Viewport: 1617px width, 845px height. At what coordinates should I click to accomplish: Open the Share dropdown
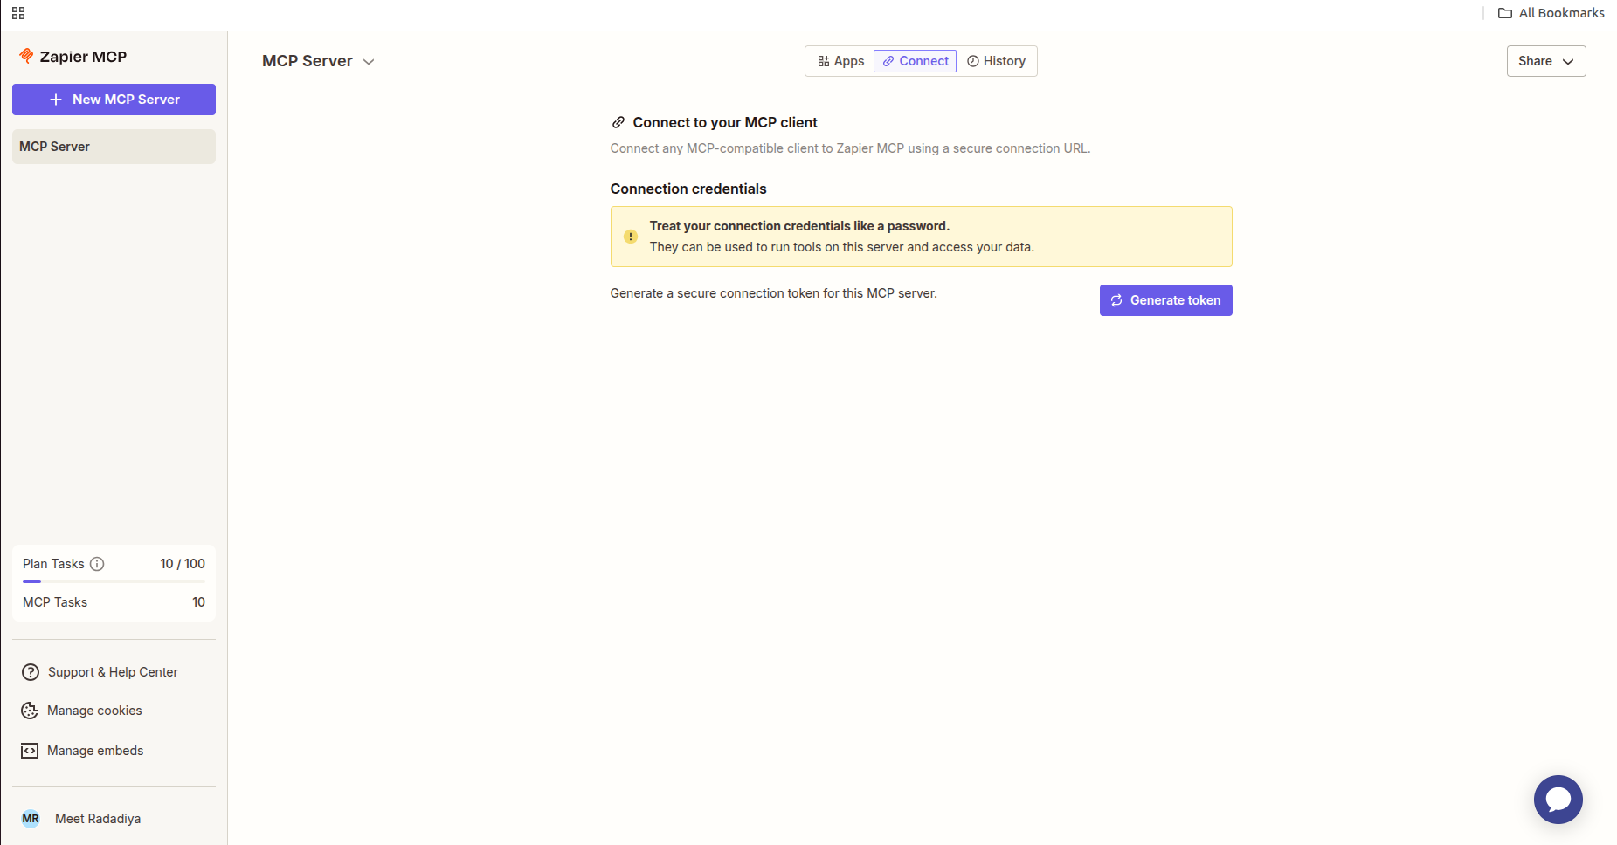1546,61
